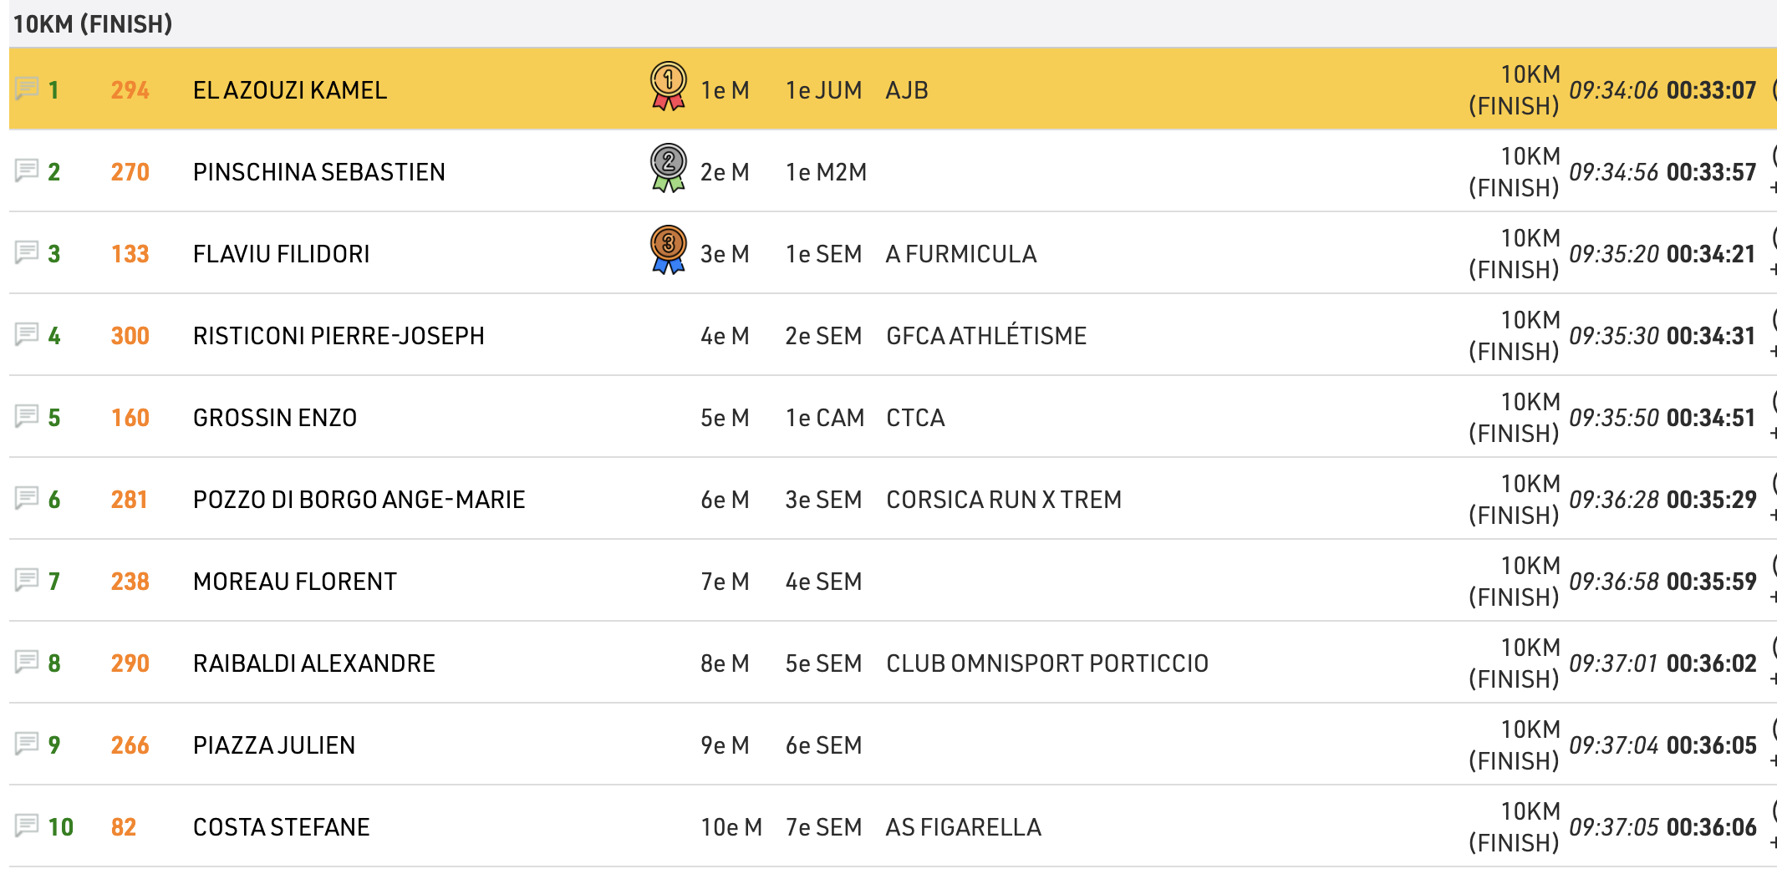Click the gold first-place medal icon
1777x869 pixels.
668,86
